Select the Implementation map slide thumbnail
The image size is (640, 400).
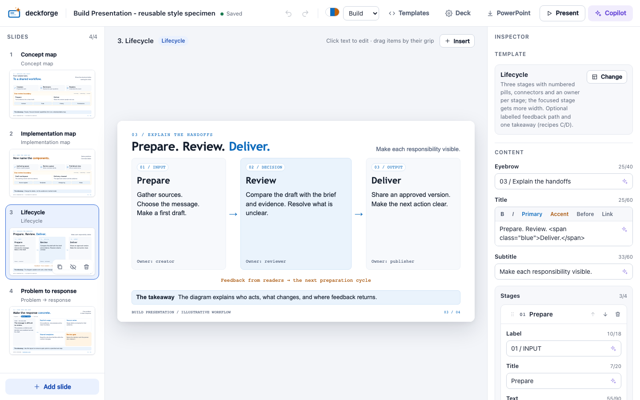click(x=52, y=173)
